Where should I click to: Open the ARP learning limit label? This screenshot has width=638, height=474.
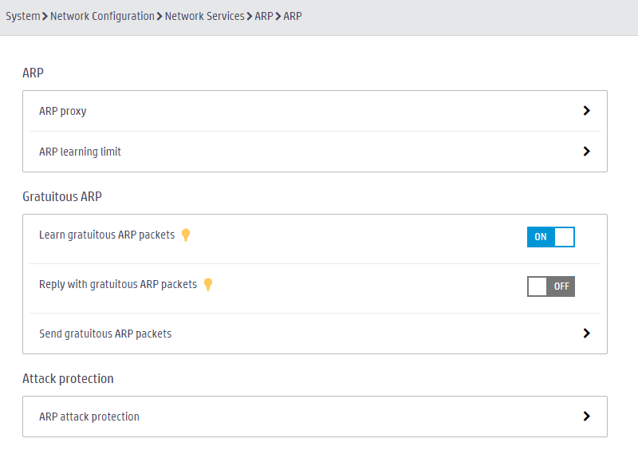(x=81, y=152)
